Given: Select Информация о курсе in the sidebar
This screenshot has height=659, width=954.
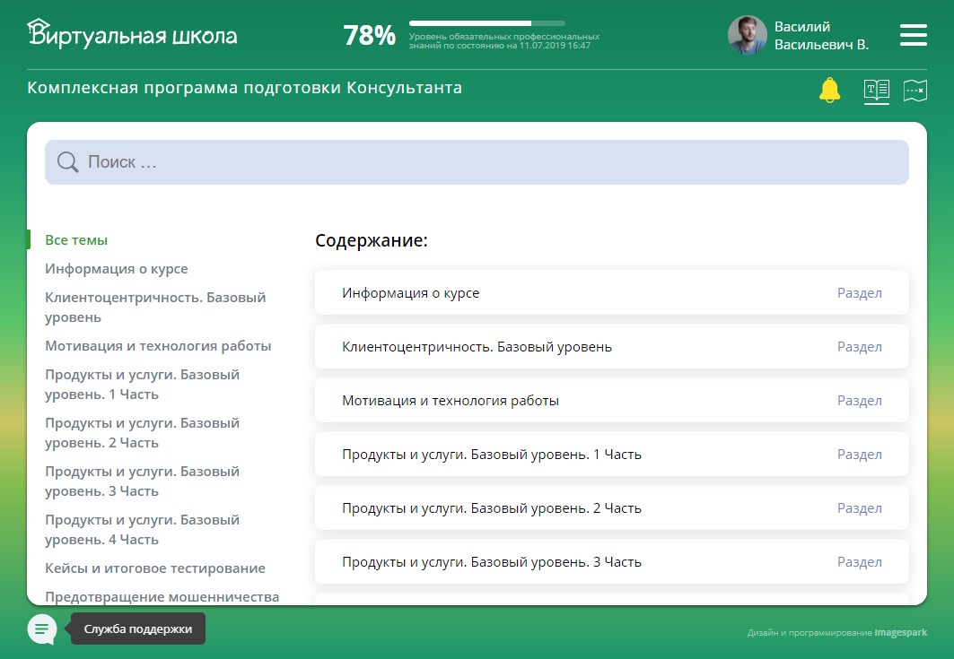Looking at the screenshot, I should pyautogui.click(x=116, y=269).
